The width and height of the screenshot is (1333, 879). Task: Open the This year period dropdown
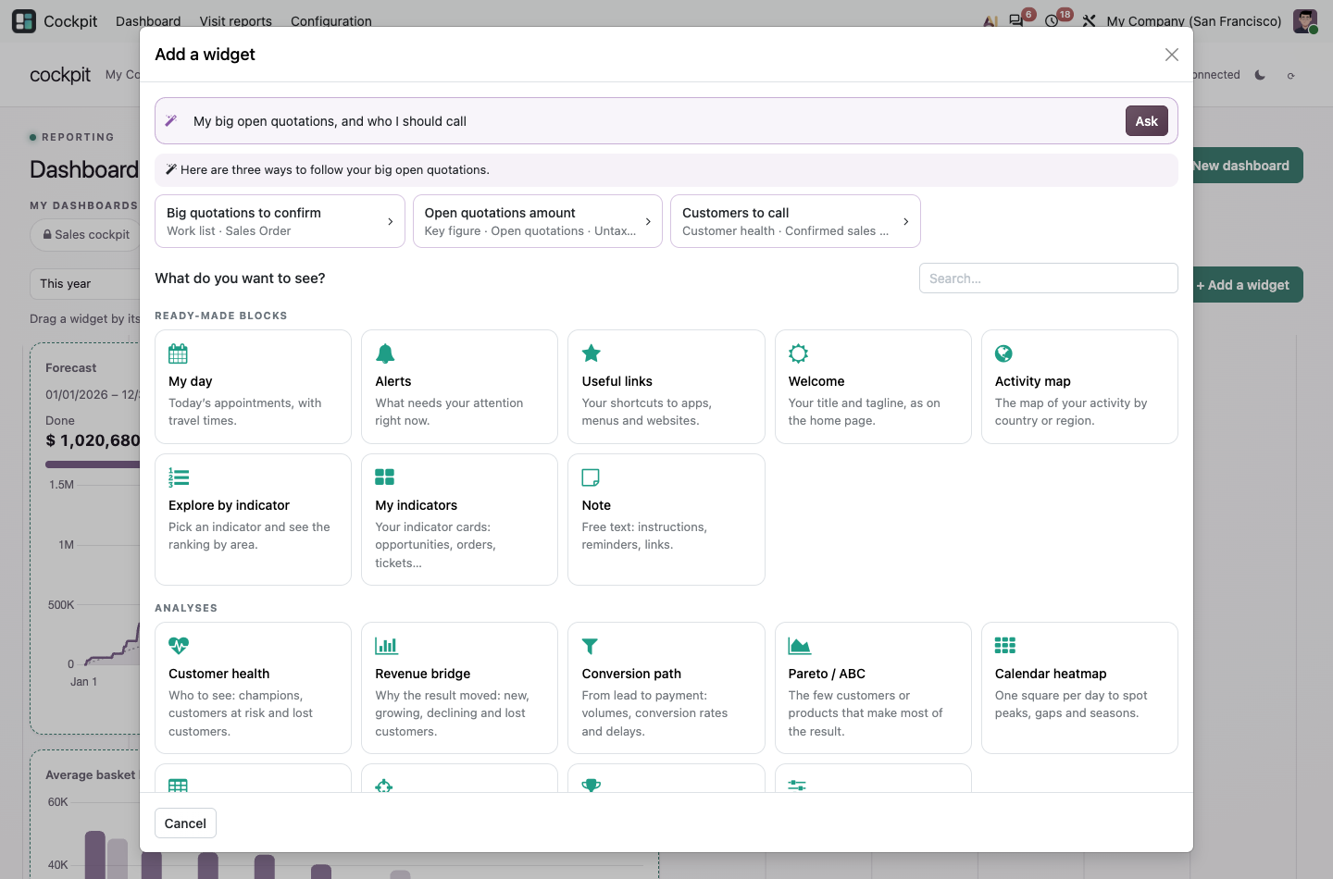85,284
